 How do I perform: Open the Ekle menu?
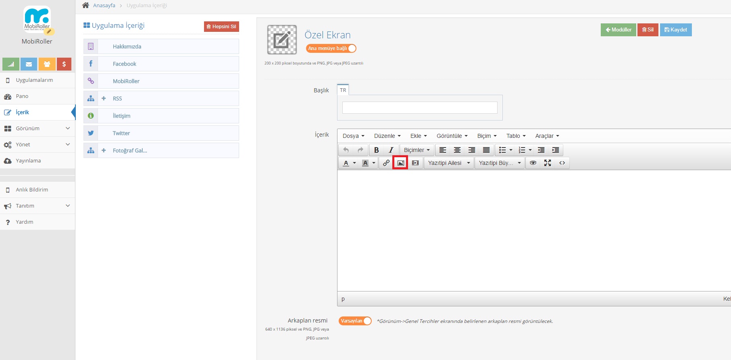[419, 136]
